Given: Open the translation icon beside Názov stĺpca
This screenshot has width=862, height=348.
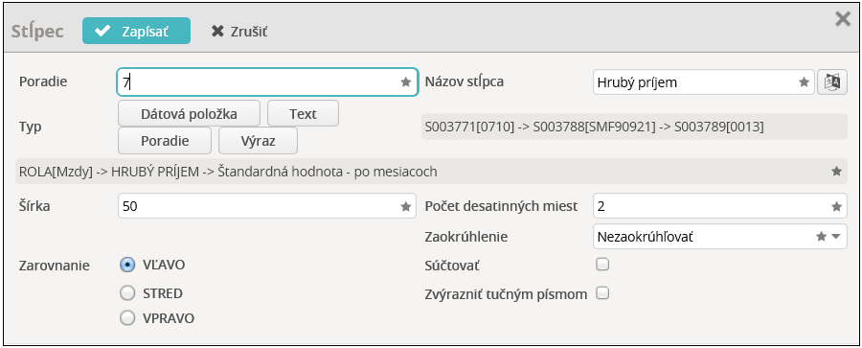Looking at the screenshot, I should coord(832,82).
